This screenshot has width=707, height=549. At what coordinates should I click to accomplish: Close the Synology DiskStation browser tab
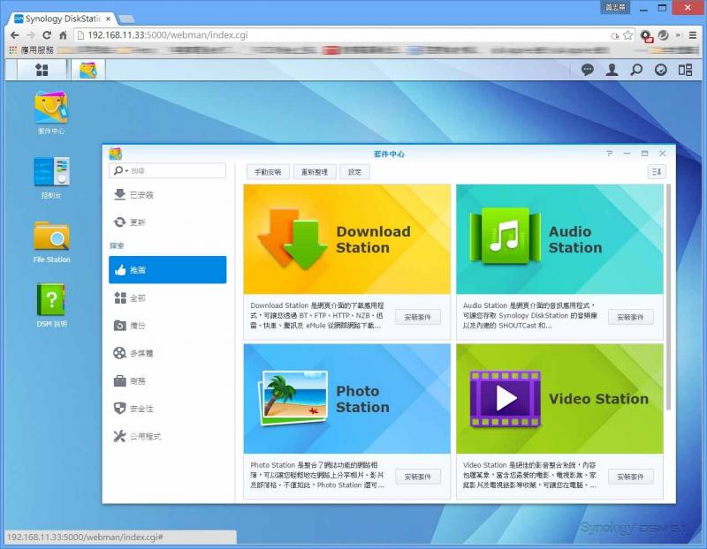108,19
